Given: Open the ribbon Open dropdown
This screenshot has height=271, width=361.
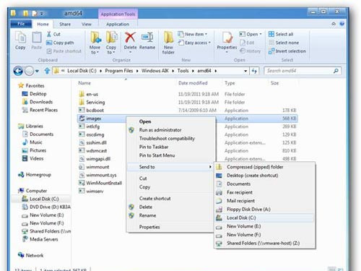Looking at the screenshot, I should (x=251, y=34).
